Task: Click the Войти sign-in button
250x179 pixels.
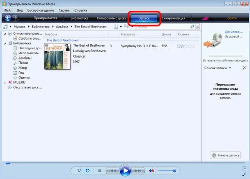Action: 232,18
